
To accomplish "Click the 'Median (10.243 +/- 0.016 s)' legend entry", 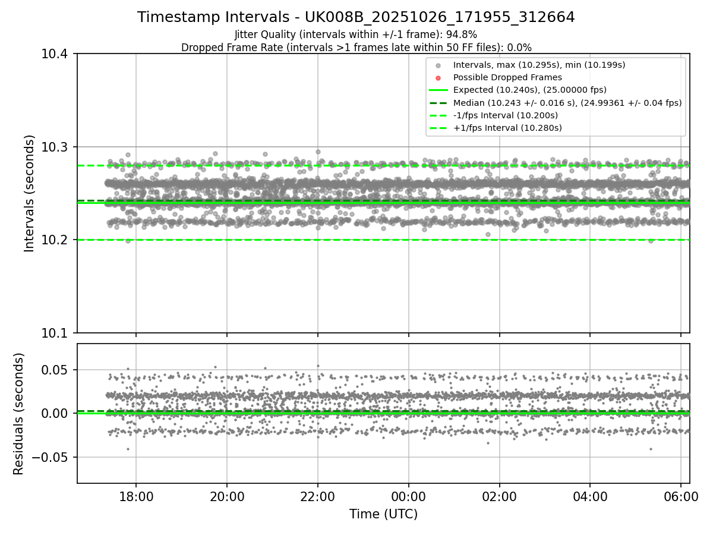I will click(x=567, y=103).
